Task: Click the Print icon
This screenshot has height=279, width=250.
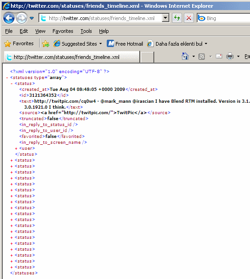Action: pyautogui.click(x=230, y=56)
